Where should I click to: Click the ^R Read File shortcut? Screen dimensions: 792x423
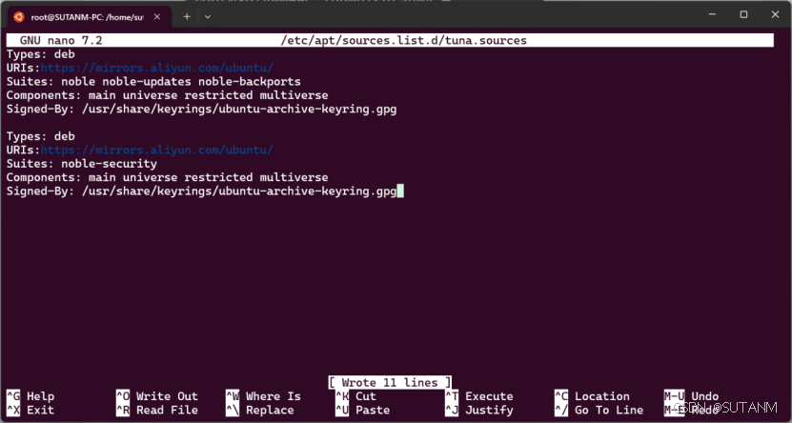coord(157,410)
